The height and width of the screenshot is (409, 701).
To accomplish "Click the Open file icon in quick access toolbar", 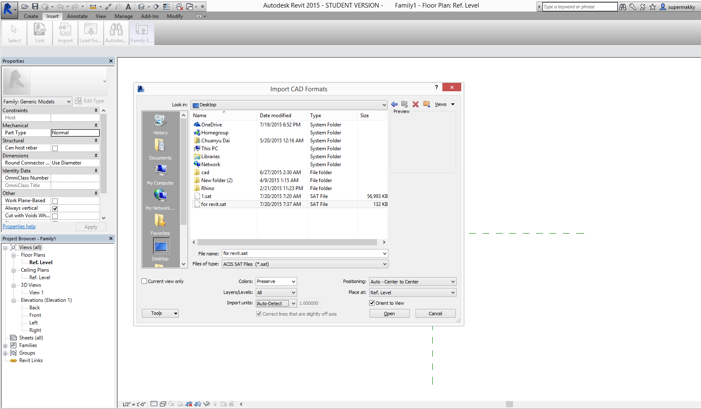I will pyautogui.click(x=25, y=7).
